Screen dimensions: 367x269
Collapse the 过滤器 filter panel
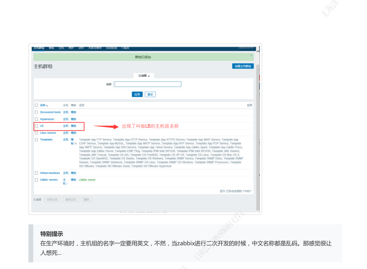coord(144,75)
